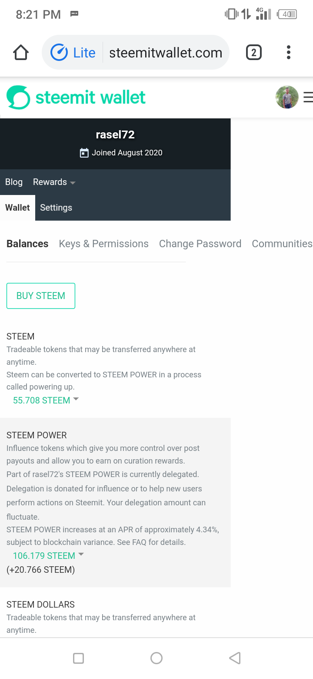Tap the Android back navigation triangle
This screenshot has width=313, height=679.
coord(235,658)
